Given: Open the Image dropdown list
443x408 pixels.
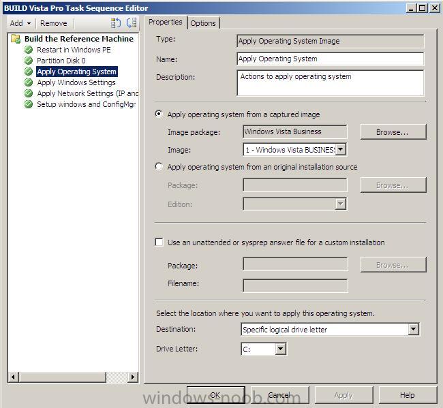Looking at the screenshot, I should [341, 149].
